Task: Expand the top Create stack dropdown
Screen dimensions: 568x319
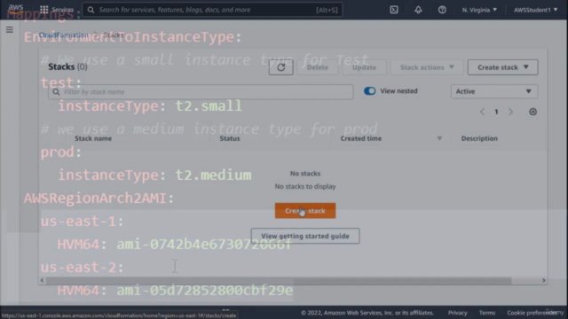Action: coord(502,67)
